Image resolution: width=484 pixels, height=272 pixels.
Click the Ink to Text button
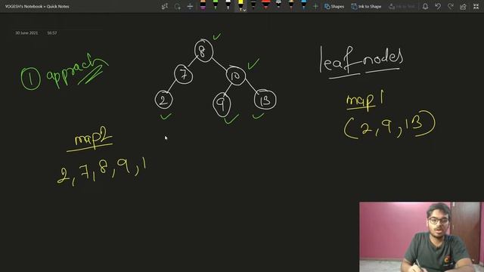(402, 6)
